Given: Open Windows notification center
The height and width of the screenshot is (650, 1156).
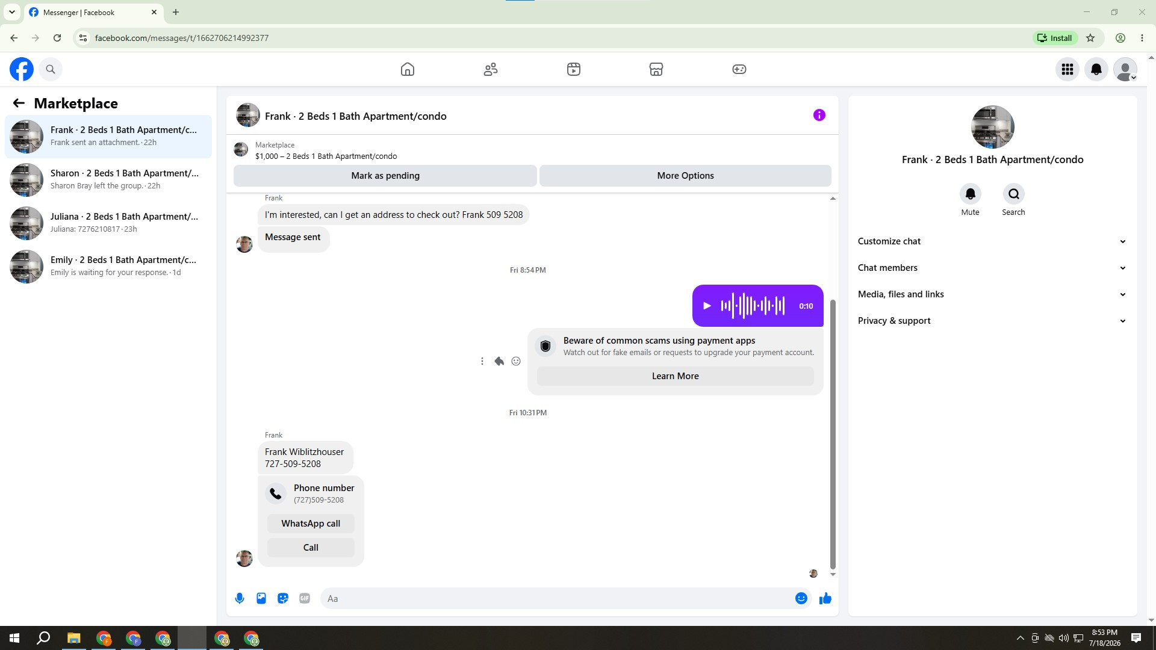Looking at the screenshot, I should (1136, 639).
